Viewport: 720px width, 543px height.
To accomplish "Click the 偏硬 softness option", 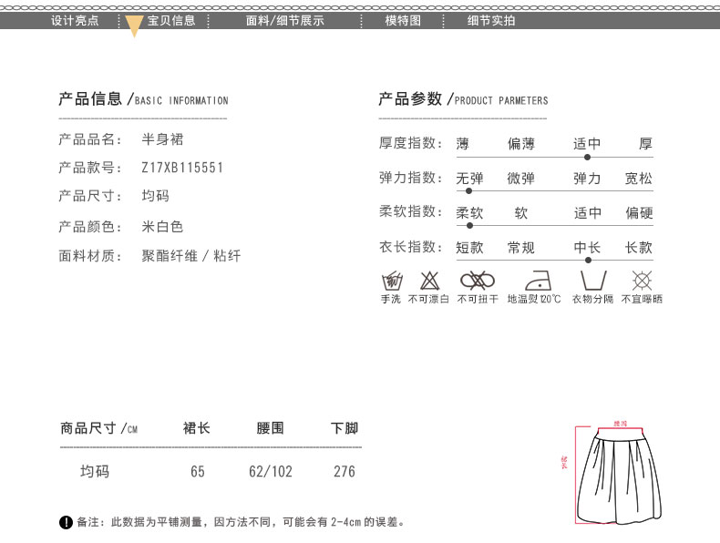I will tap(639, 213).
